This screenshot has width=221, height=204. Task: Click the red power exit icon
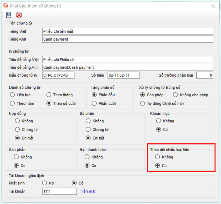pyautogui.click(x=19, y=15)
